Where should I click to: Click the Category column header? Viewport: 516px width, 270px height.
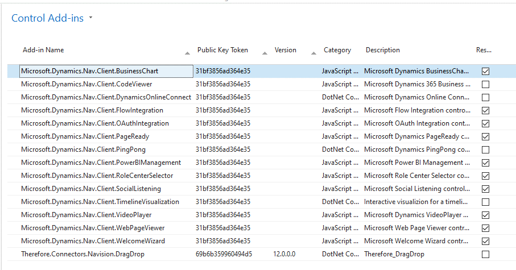337,50
